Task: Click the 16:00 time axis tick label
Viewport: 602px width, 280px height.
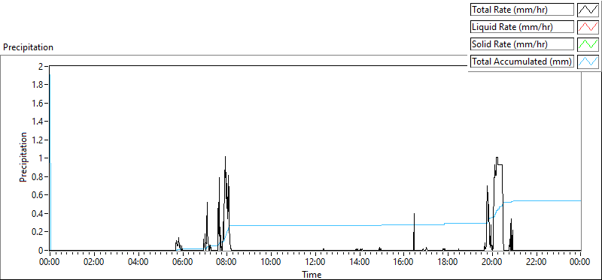Action: (403, 263)
